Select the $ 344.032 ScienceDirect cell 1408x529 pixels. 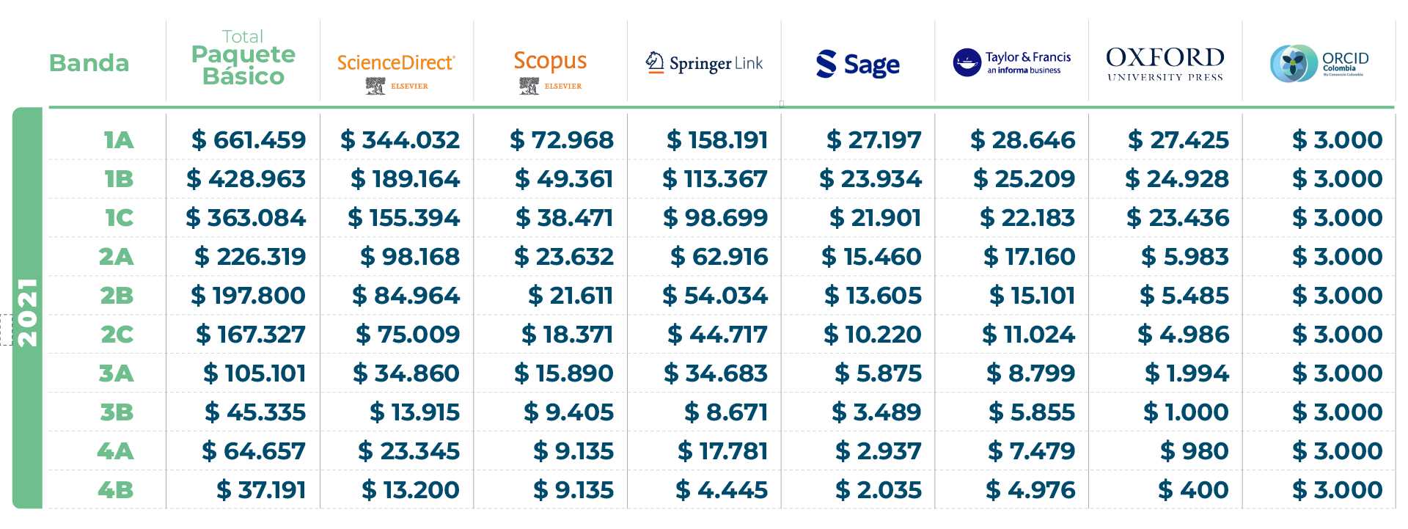400,140
